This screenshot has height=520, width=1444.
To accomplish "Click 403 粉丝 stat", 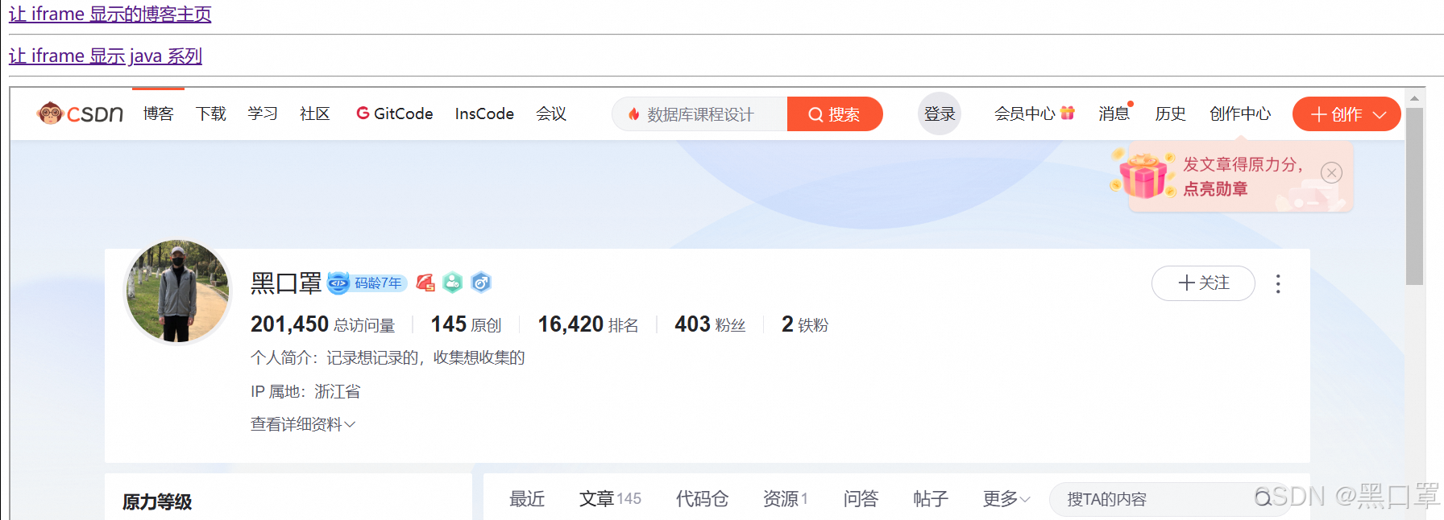I will click(710, 324).
